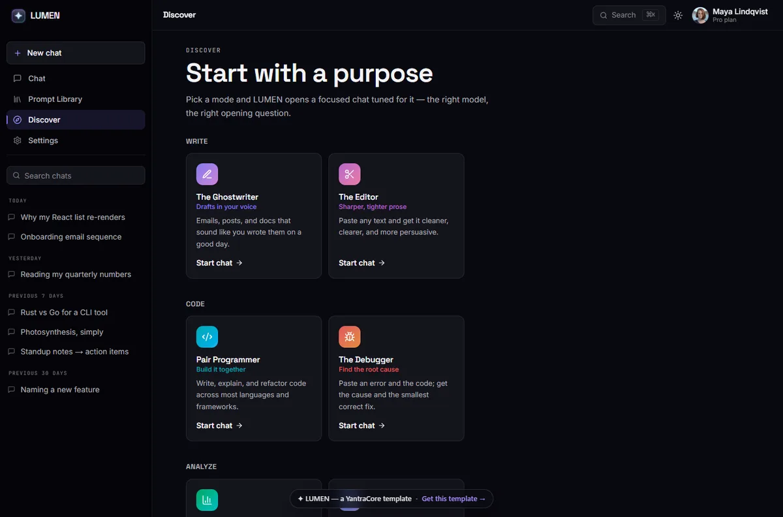This screenshot has height=517, width=783.
Task: Click the 'Pro plan' label
Action: [724, 20]
